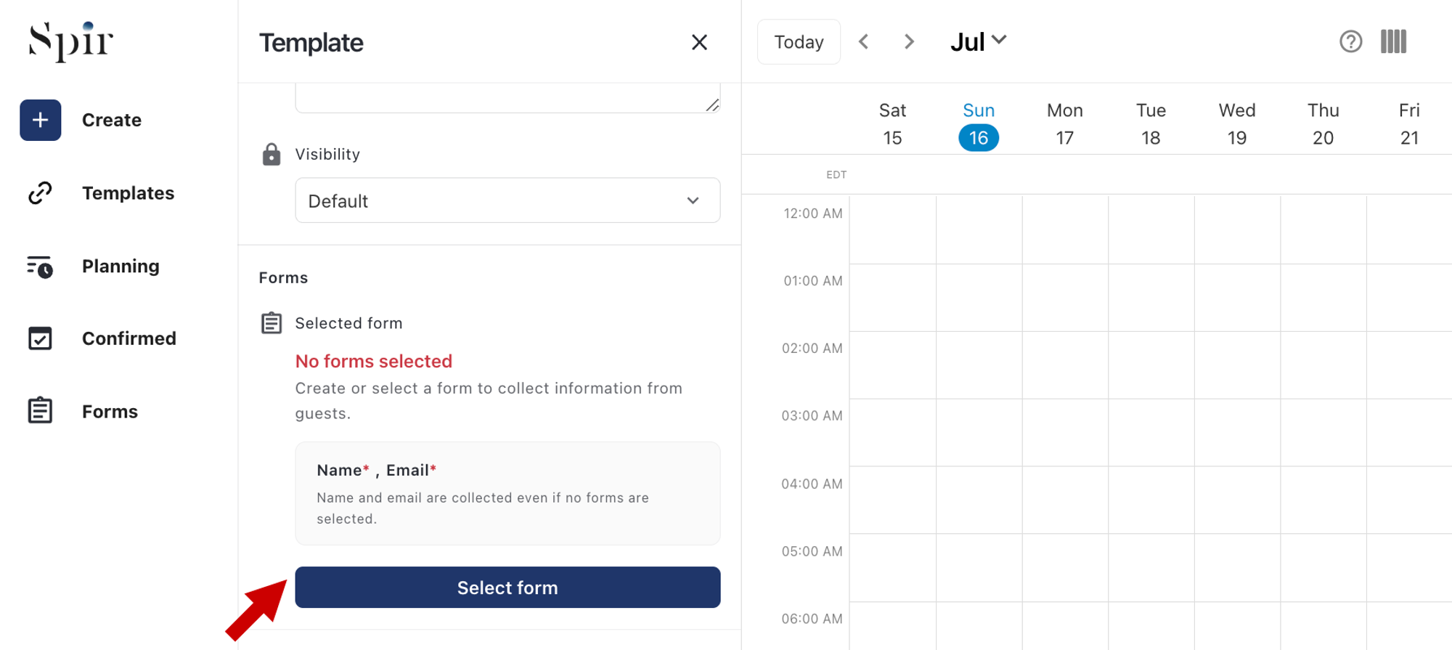Image resolution: width=1452 pixels, height=650 pixels.
Task: Click the blue Create plus icon
Action: pos(41,120)
